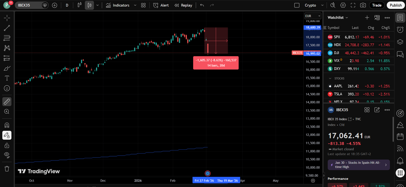Collapse the STOCKS section in watchlist
Viewport: 406px width, 187px height.
[x=331, y=78]
